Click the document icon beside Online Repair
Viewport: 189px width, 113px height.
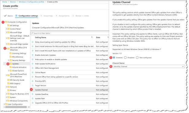(x=33, y=72)
